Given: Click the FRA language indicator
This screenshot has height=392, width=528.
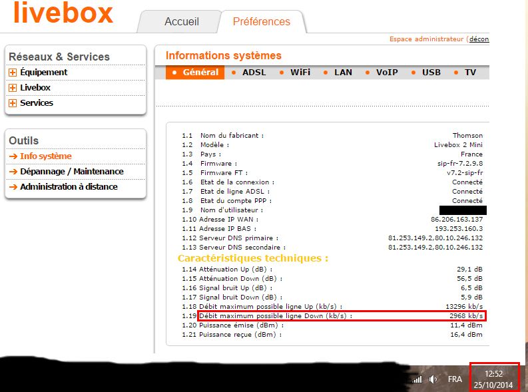Looking at the screenshot, I should pos(455,379).
